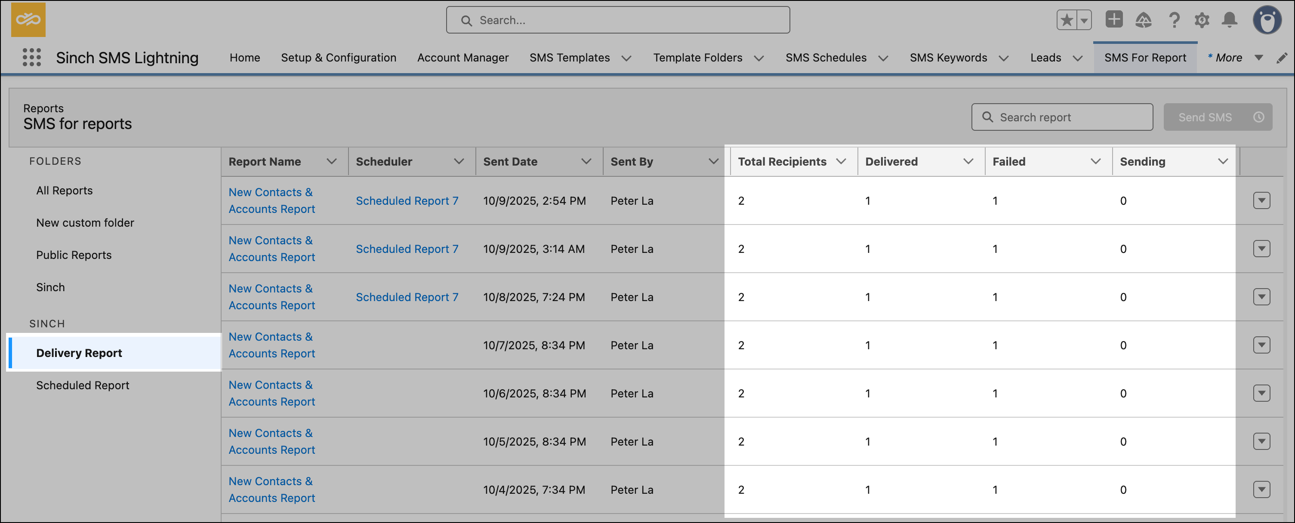Click the Send SMS button
Screen dimensions: 1295x523
(1205, 117)
